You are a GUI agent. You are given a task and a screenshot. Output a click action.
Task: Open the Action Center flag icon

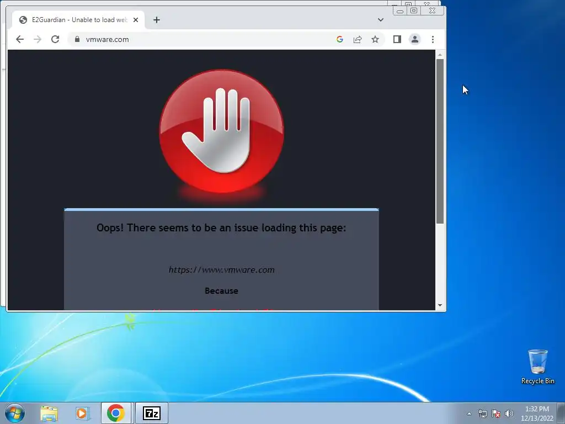(496, 414)
